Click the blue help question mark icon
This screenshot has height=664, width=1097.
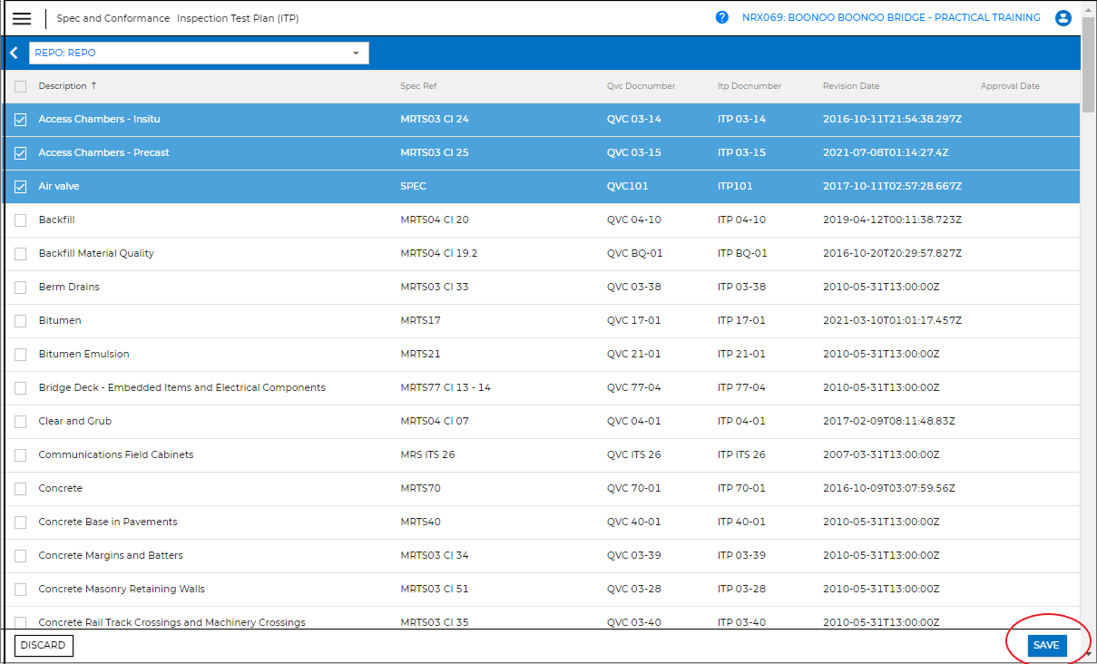[722, 17]
